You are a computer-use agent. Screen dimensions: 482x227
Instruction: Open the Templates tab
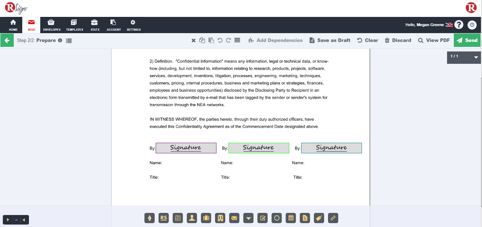point(75,25)
